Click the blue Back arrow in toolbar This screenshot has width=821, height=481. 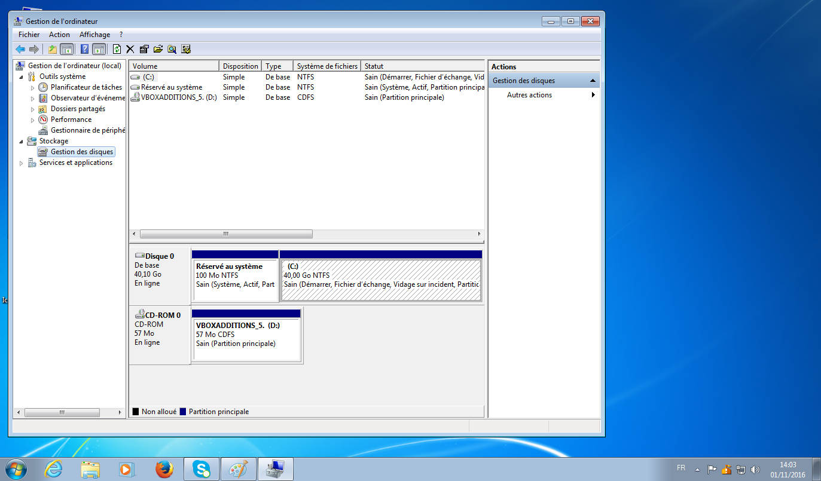click(x=20, y=49)
